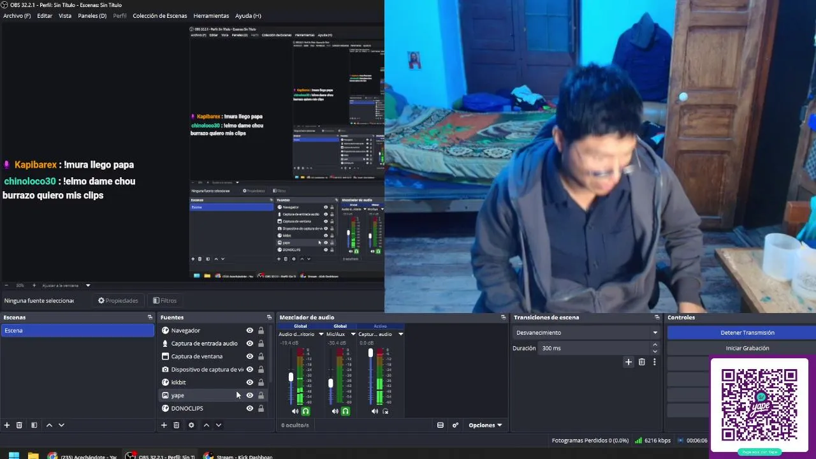The width and height of the screenshot is (816, 459).
Task: Open scene filters icon in Escenas panel
Action: click(x=34, y=425)
